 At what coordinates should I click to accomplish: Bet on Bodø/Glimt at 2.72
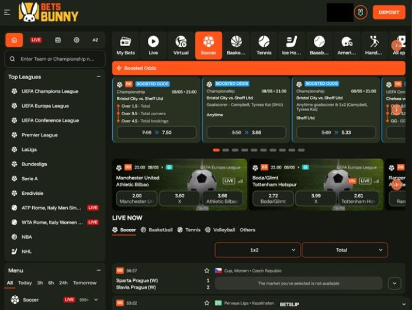273,198
